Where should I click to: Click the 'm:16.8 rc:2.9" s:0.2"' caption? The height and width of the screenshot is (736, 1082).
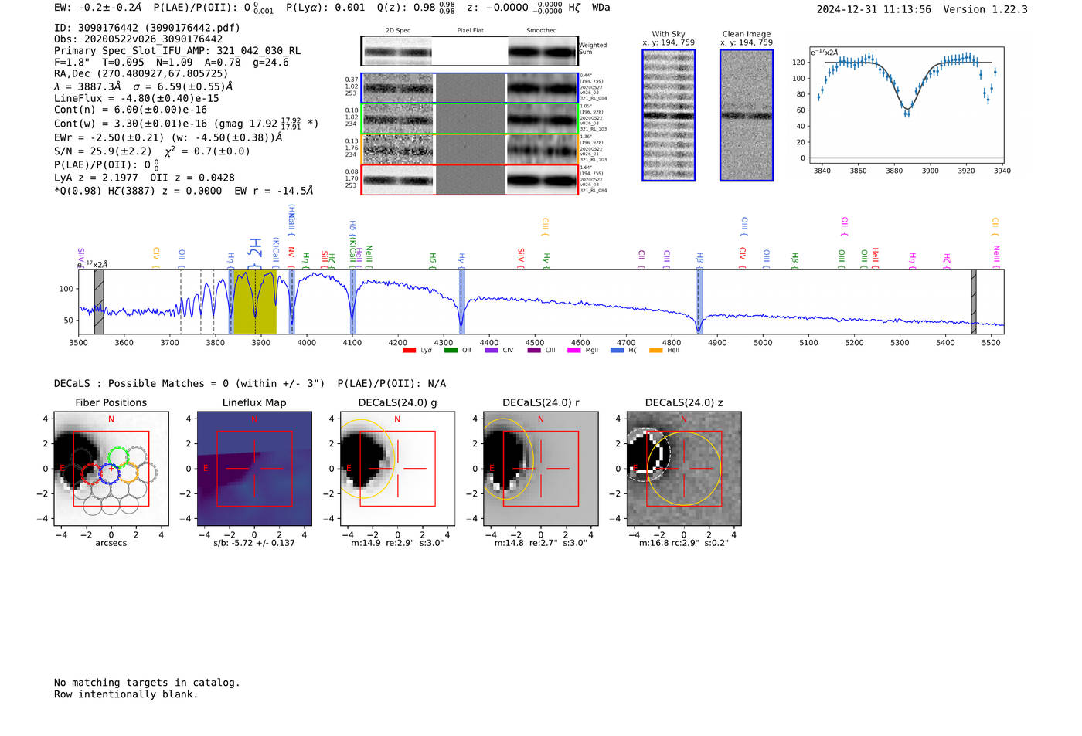[684, 543]
